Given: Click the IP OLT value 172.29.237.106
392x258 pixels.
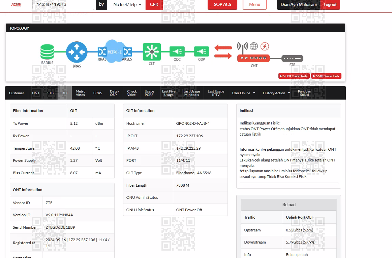Looking at the screenshot, I should pos(189,136).
